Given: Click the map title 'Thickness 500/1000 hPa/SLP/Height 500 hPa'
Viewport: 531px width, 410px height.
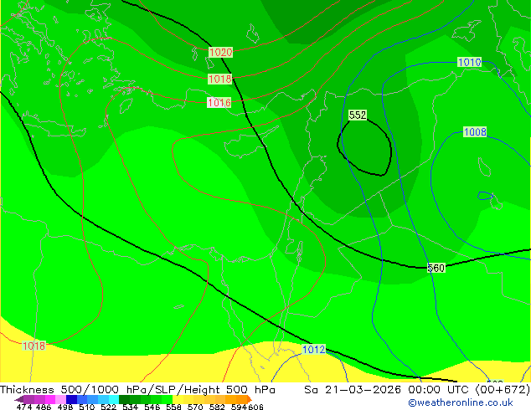Looking at the screenshot, I should pos(137,390).
